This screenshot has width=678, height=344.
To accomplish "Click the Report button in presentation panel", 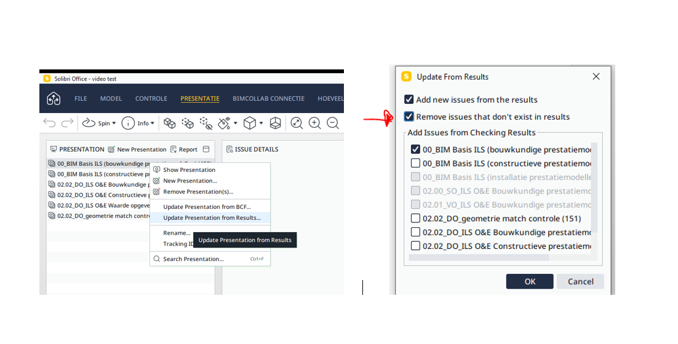I will [x=184, y=149].
